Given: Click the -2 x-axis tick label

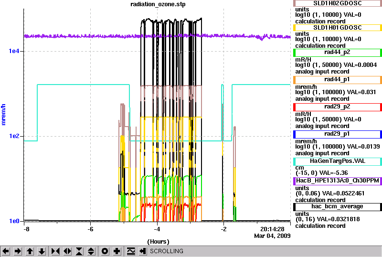Looking at the screenshot, I should coord(223,229).
